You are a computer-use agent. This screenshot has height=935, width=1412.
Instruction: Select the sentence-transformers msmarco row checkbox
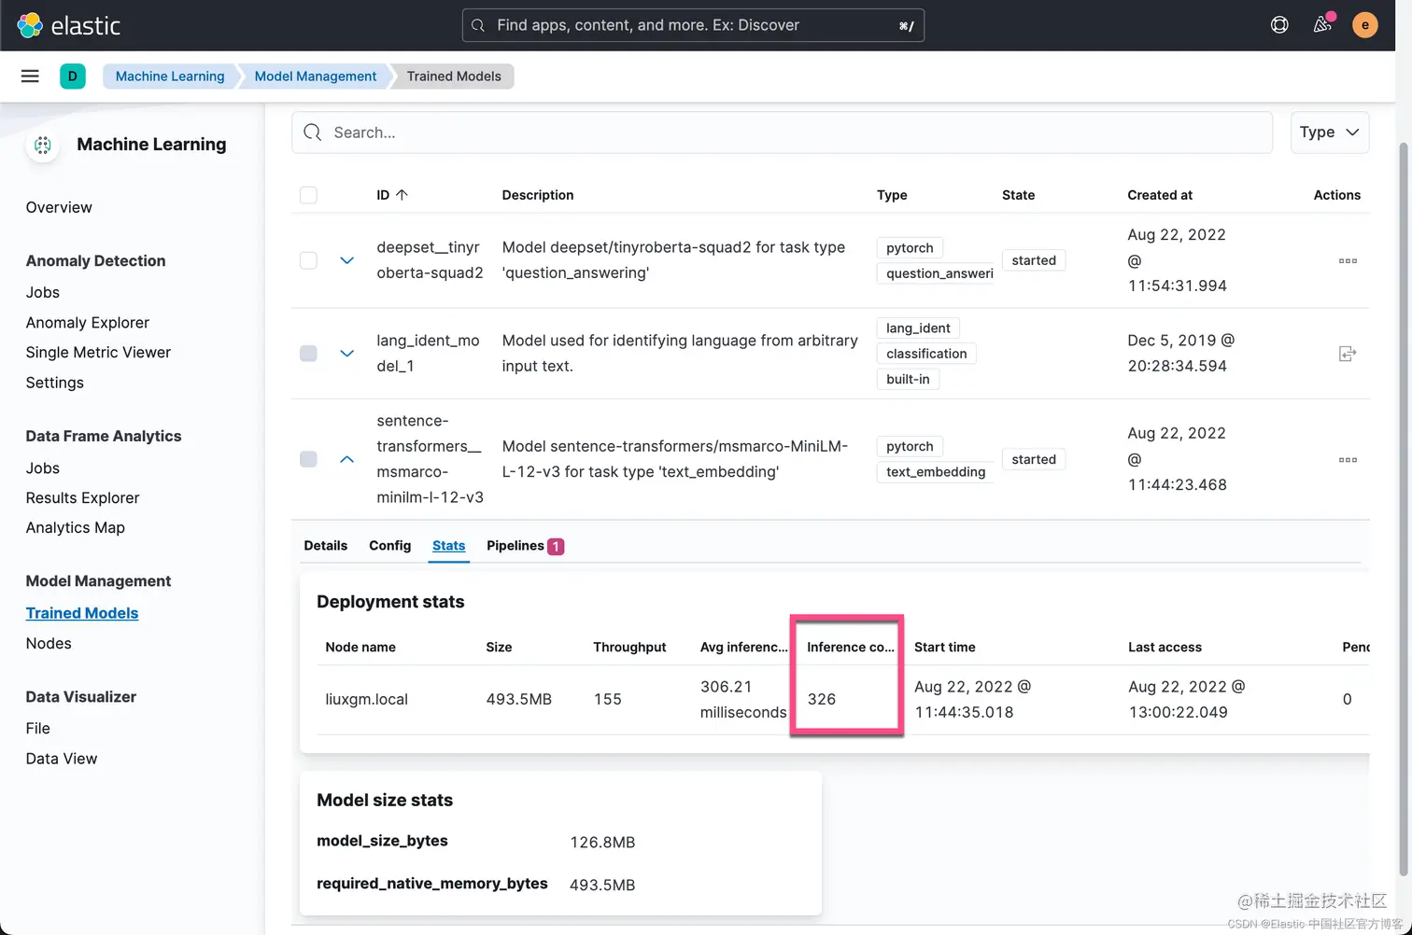(x=308, y=459)
